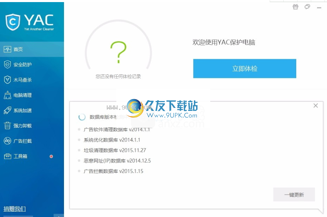Select 电脑清理 computer cleanup
The width and height of the screenshot is (327, 217).
[32, 95]
